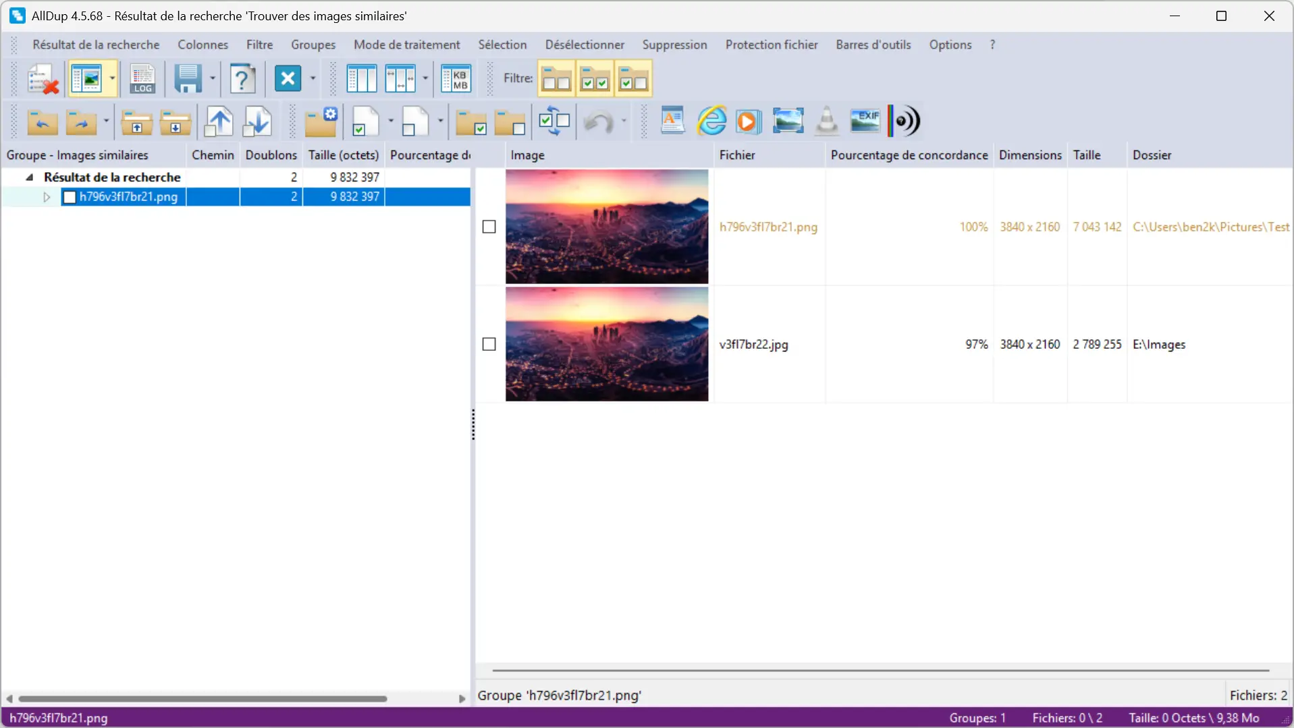Click the delete search result icon
1294x728 pixels.
(43, 79)
